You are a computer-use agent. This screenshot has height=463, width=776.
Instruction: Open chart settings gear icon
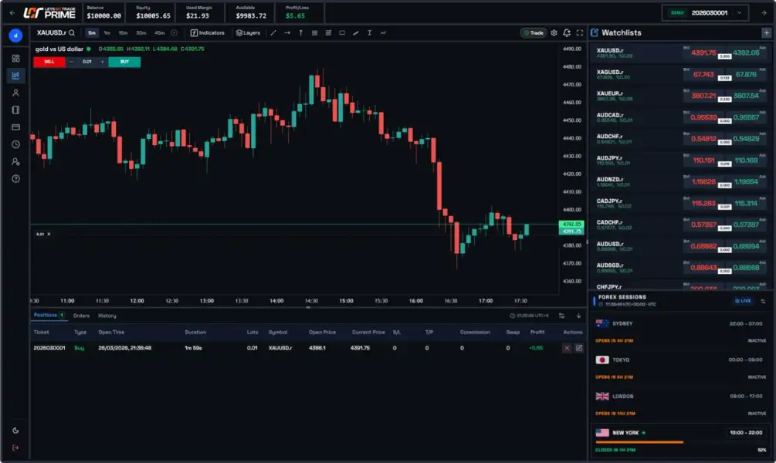554,33
